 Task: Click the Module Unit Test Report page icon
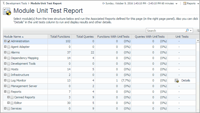pos(7,11)
